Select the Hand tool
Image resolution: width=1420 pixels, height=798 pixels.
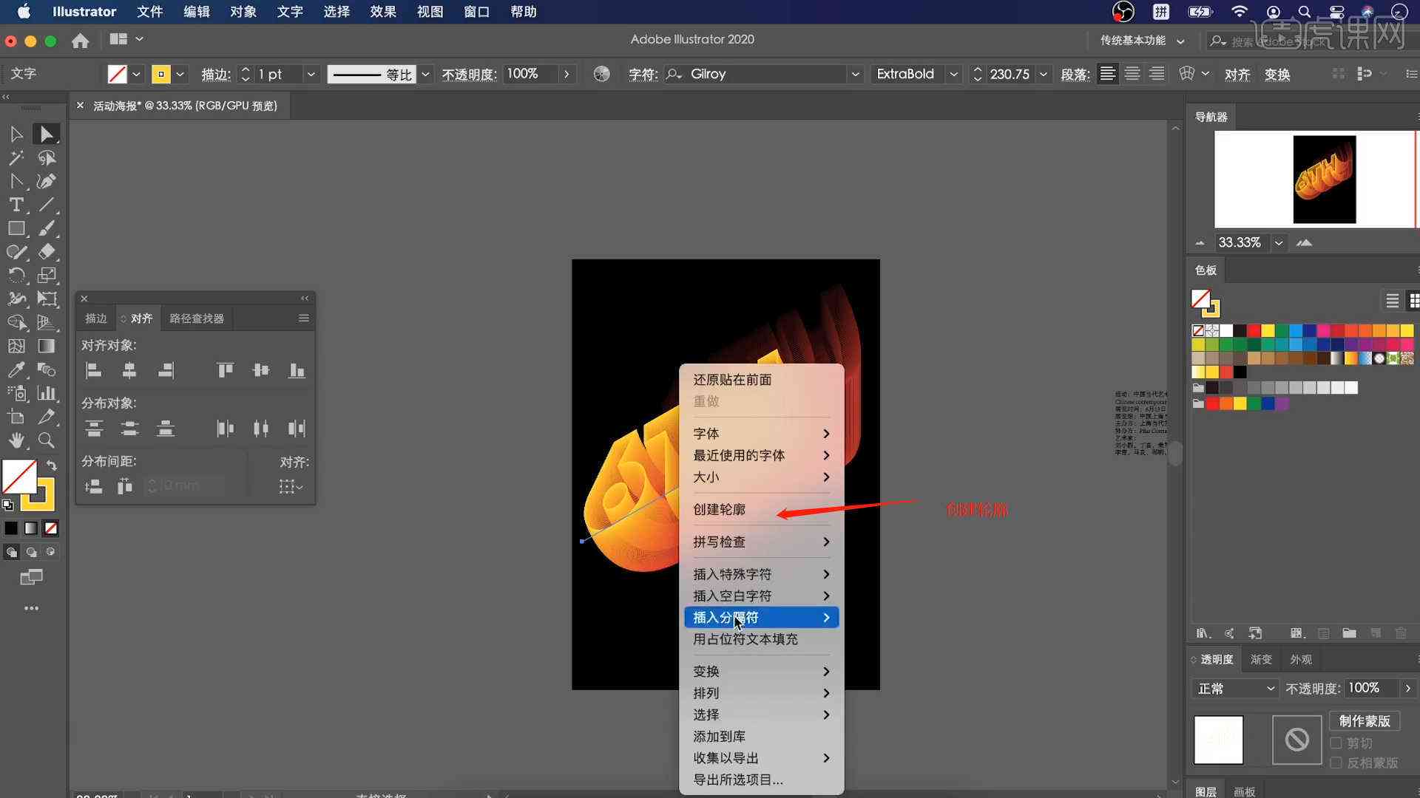[16, 440]
